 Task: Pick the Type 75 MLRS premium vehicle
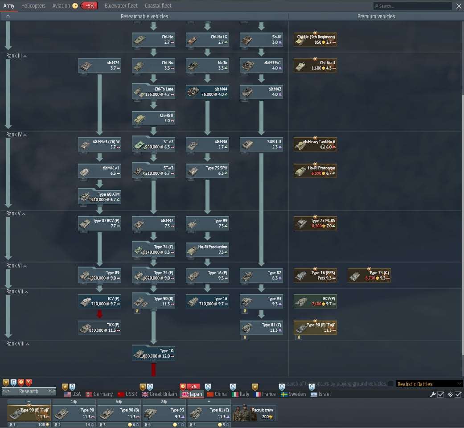pyautogui.click(x=315, y=223)
